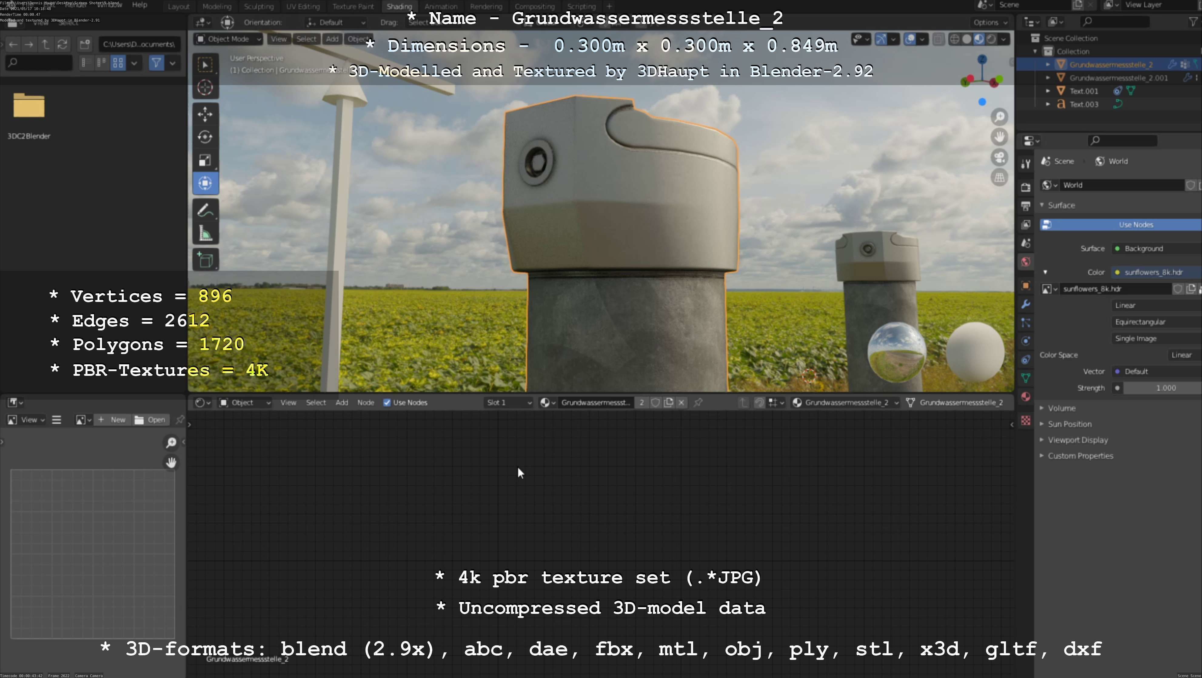Image resolution: width=1202 pixels, height=678 pixels.
Task: Toggle camera view icon in viewport
Action: (x=999, y=157)
